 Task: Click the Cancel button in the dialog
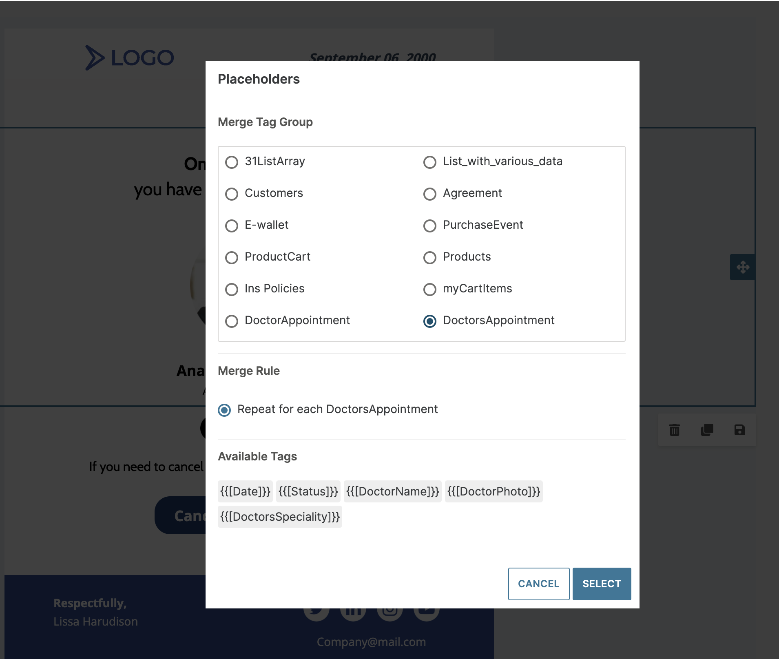[x=538, y=584]
